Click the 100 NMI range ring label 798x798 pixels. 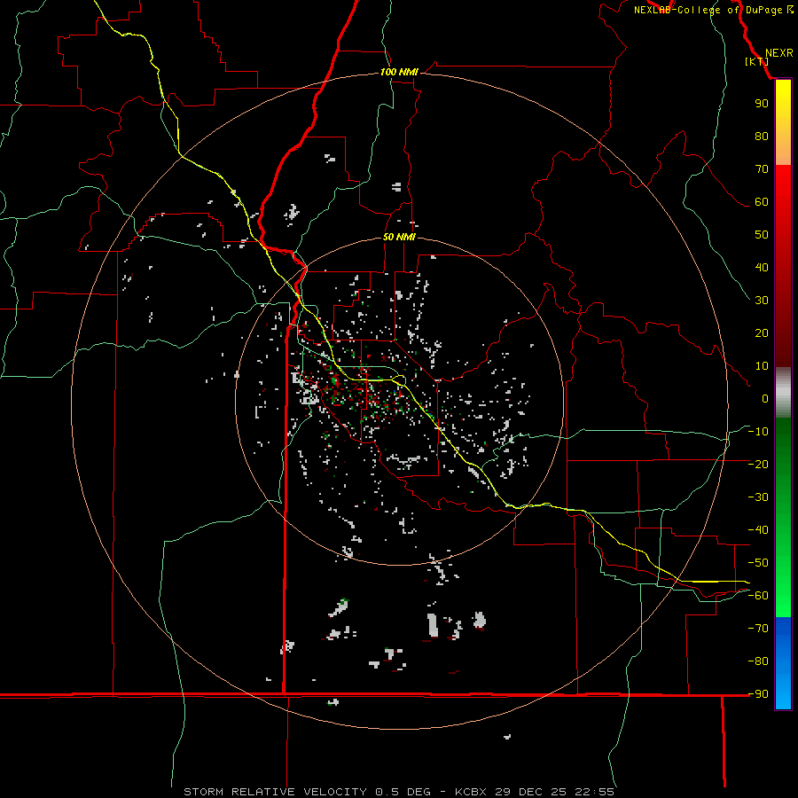click(x=399, y=72)
